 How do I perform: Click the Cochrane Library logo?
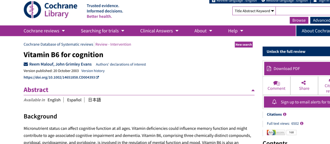[50, 10]
